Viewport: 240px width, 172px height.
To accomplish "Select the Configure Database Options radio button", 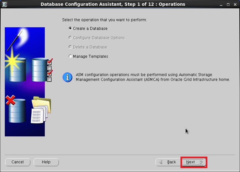I will [70, 38].
